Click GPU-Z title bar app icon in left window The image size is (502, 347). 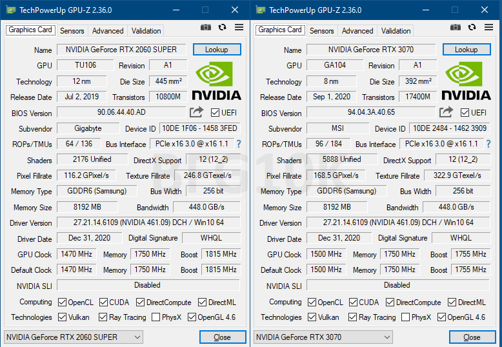11,10
